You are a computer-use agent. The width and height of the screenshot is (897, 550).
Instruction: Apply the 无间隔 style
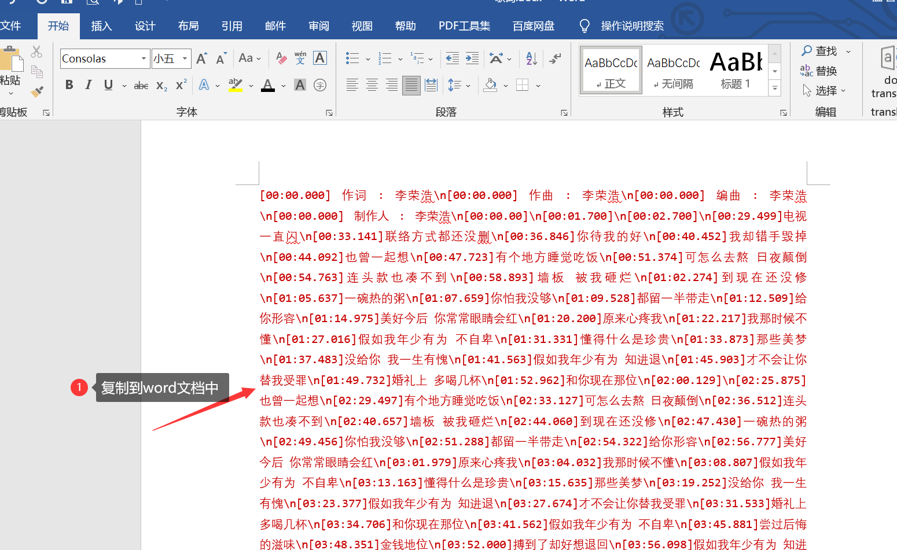pyautogui.click(x=674, y=71)
